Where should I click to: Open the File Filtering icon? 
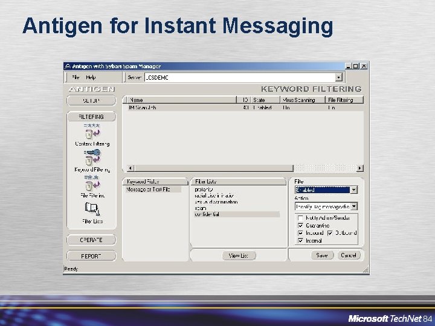click(x=92, y=183)
